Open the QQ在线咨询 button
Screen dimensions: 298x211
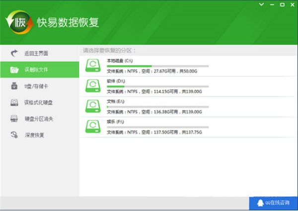[273, 204]
